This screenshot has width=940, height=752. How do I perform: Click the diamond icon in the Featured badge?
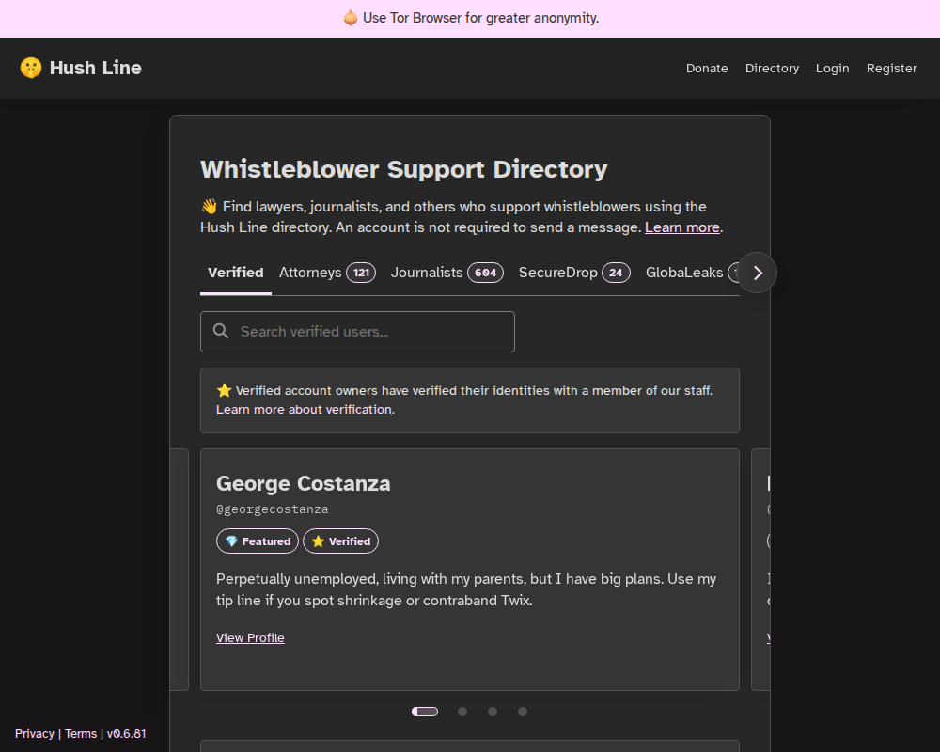click(x=231, y=541)
